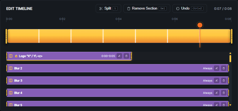Click the lock icon on the Logo row
This screenshot has width=238, height=111.
16,56
